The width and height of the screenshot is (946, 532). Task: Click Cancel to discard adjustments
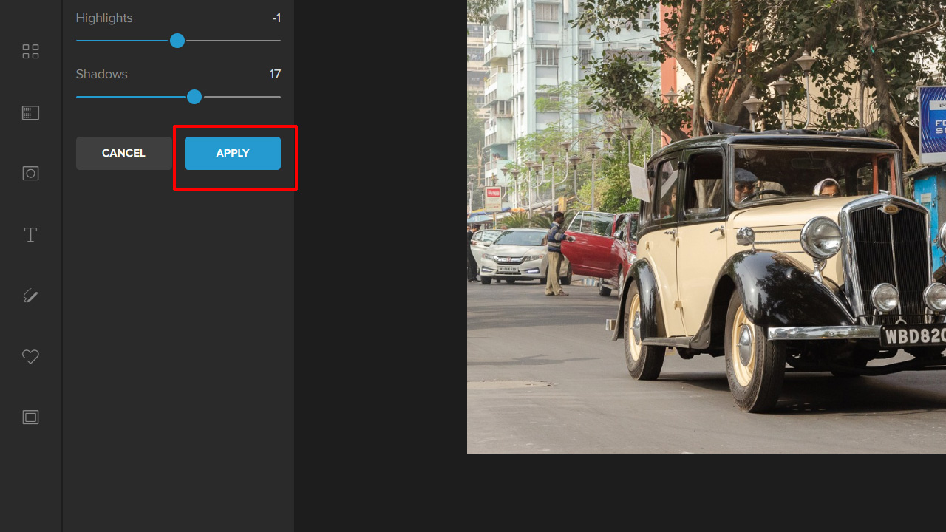tap(123, 153)
